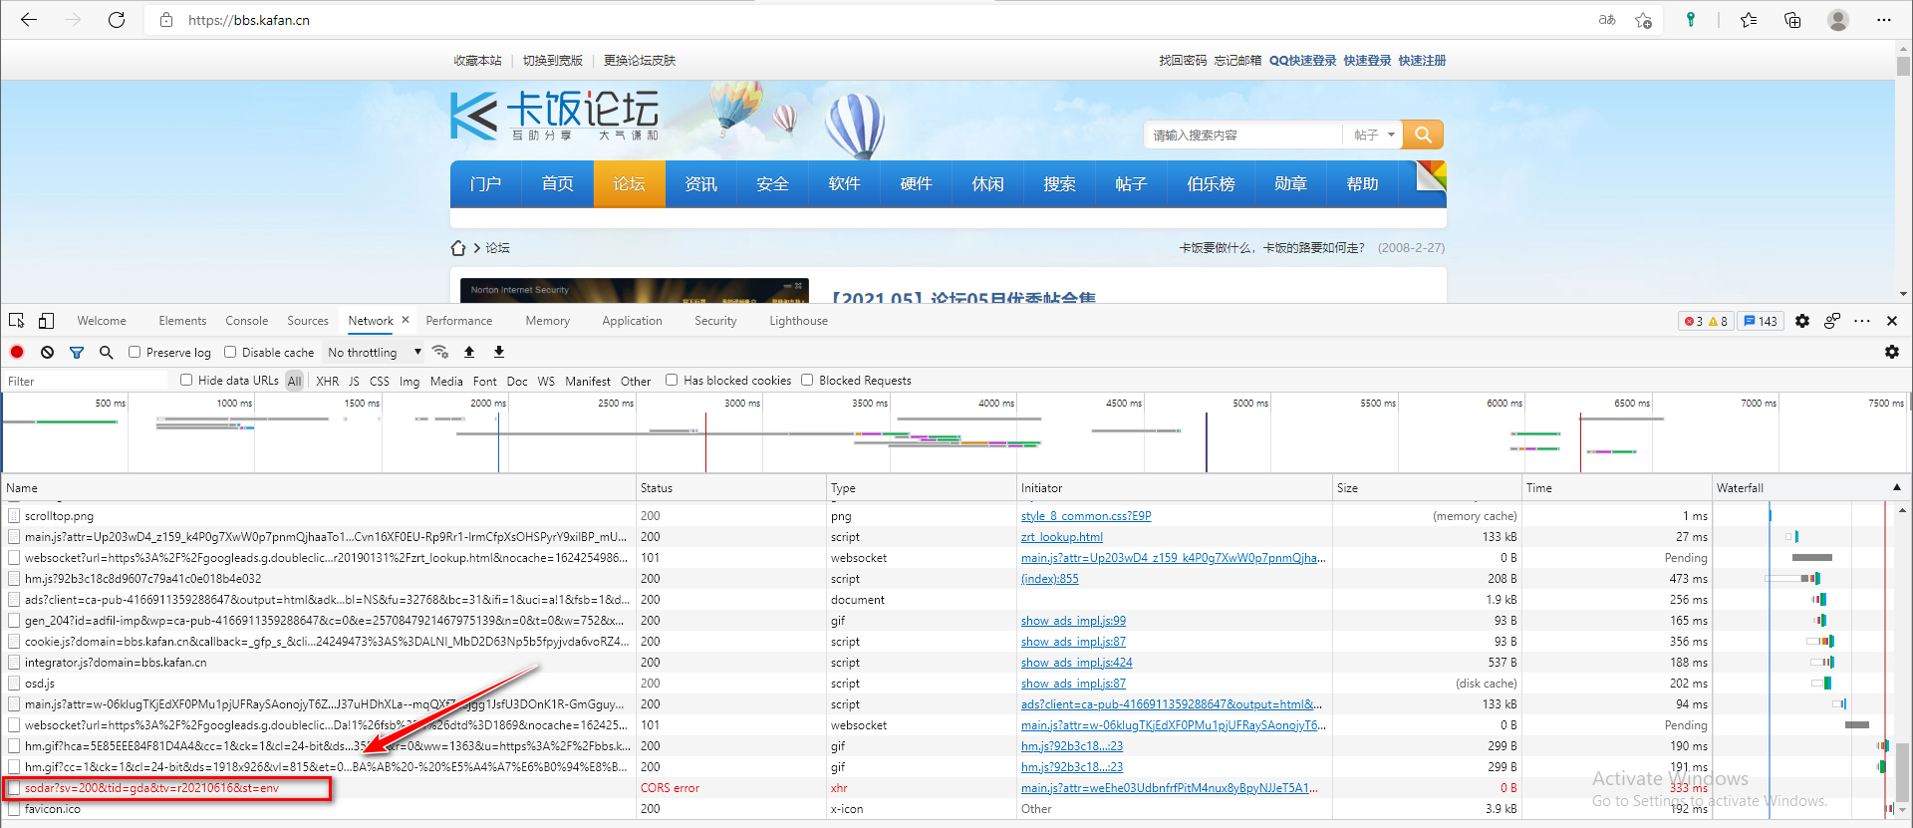Image resolution: width=1913 pixels, height=828 pixels.
Task: Click the browser address bar URL
Action: click(x=249, y=20)
